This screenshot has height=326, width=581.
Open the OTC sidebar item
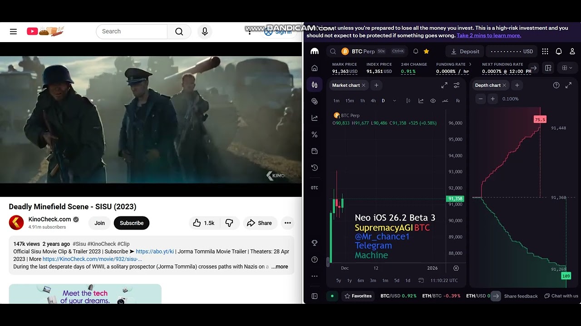pos(315,188)
